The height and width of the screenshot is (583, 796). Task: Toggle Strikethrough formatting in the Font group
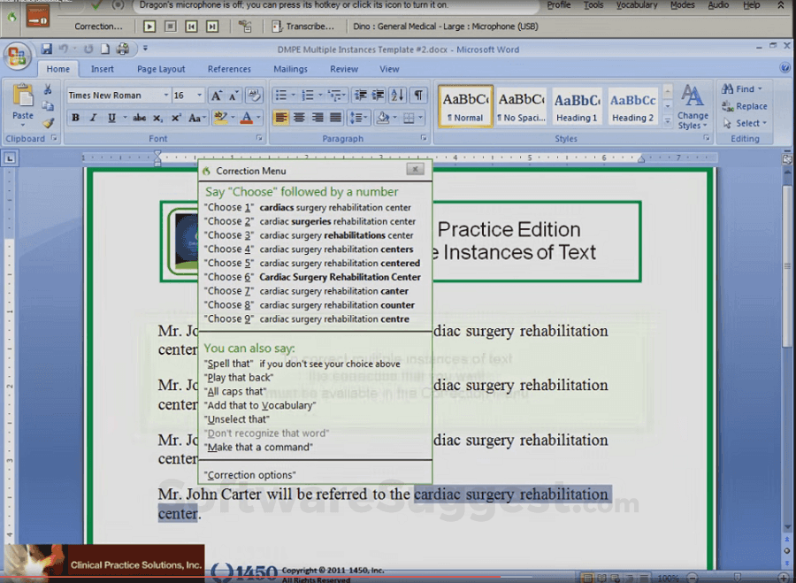(141, 118)
